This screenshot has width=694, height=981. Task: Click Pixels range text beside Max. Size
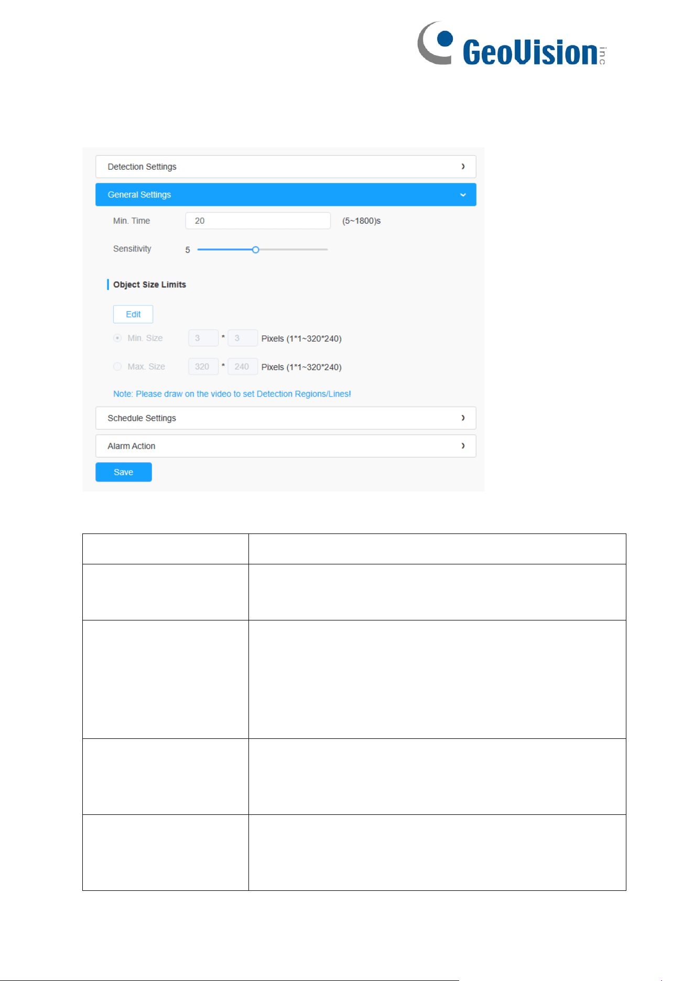301,367
